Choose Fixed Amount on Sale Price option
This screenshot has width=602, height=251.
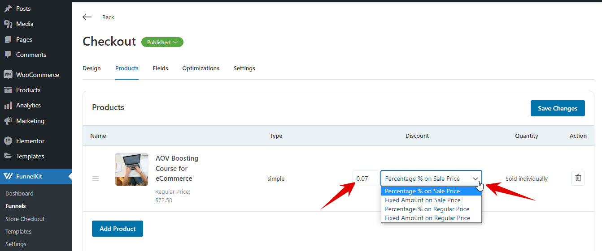431,200
